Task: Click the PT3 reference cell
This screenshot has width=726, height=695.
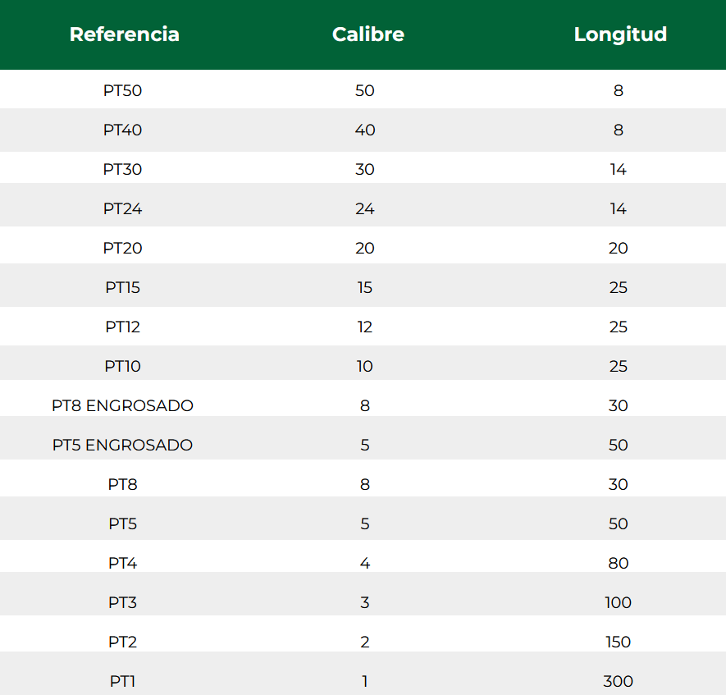Action: coord(122,602)
